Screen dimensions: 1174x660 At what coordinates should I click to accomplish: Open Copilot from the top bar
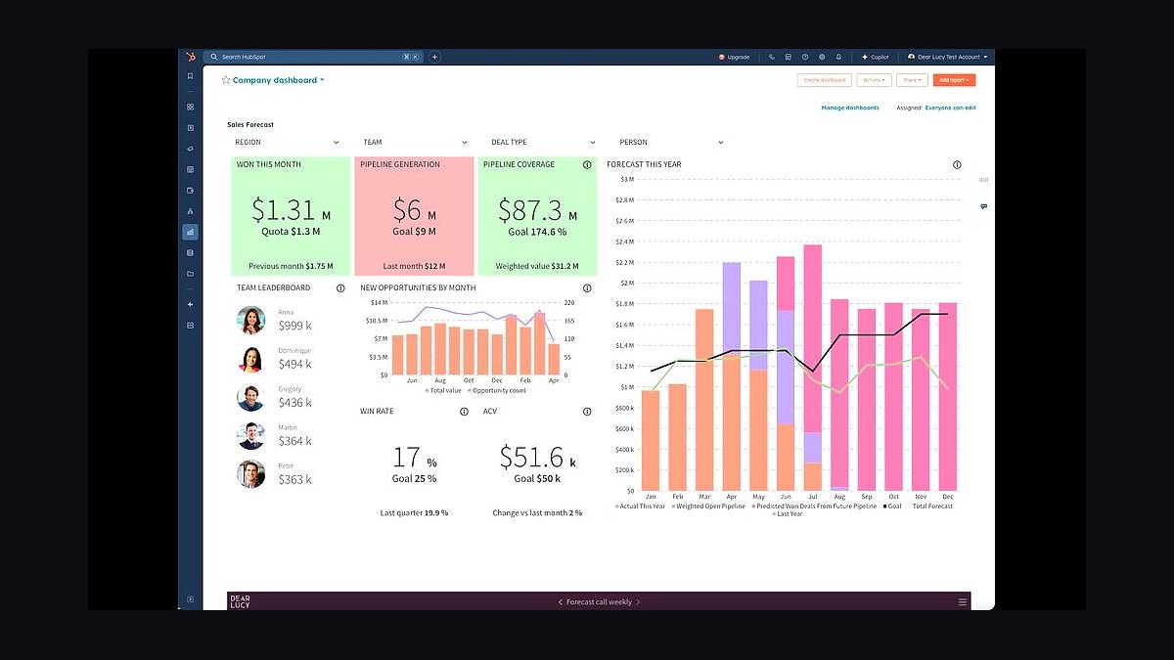[875, 57]
